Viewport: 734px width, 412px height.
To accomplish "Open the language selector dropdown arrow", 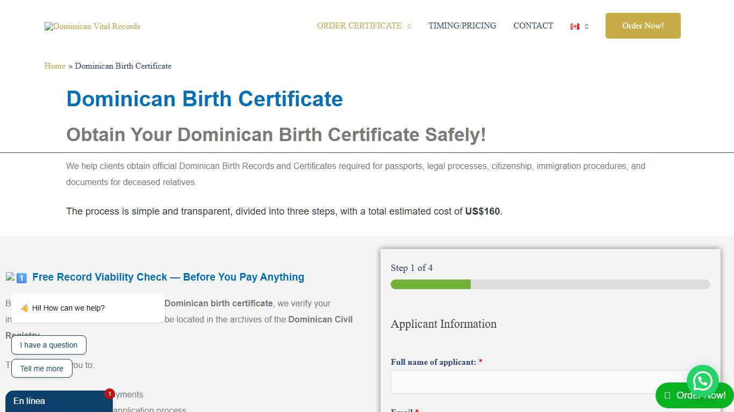I will [586, 26].
